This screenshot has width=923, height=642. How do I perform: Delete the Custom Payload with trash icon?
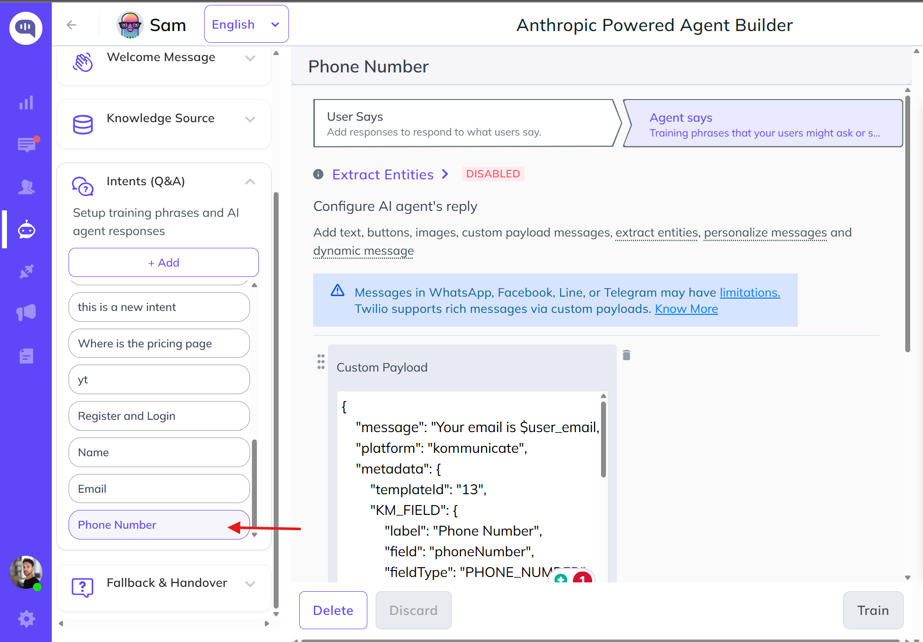627,355
